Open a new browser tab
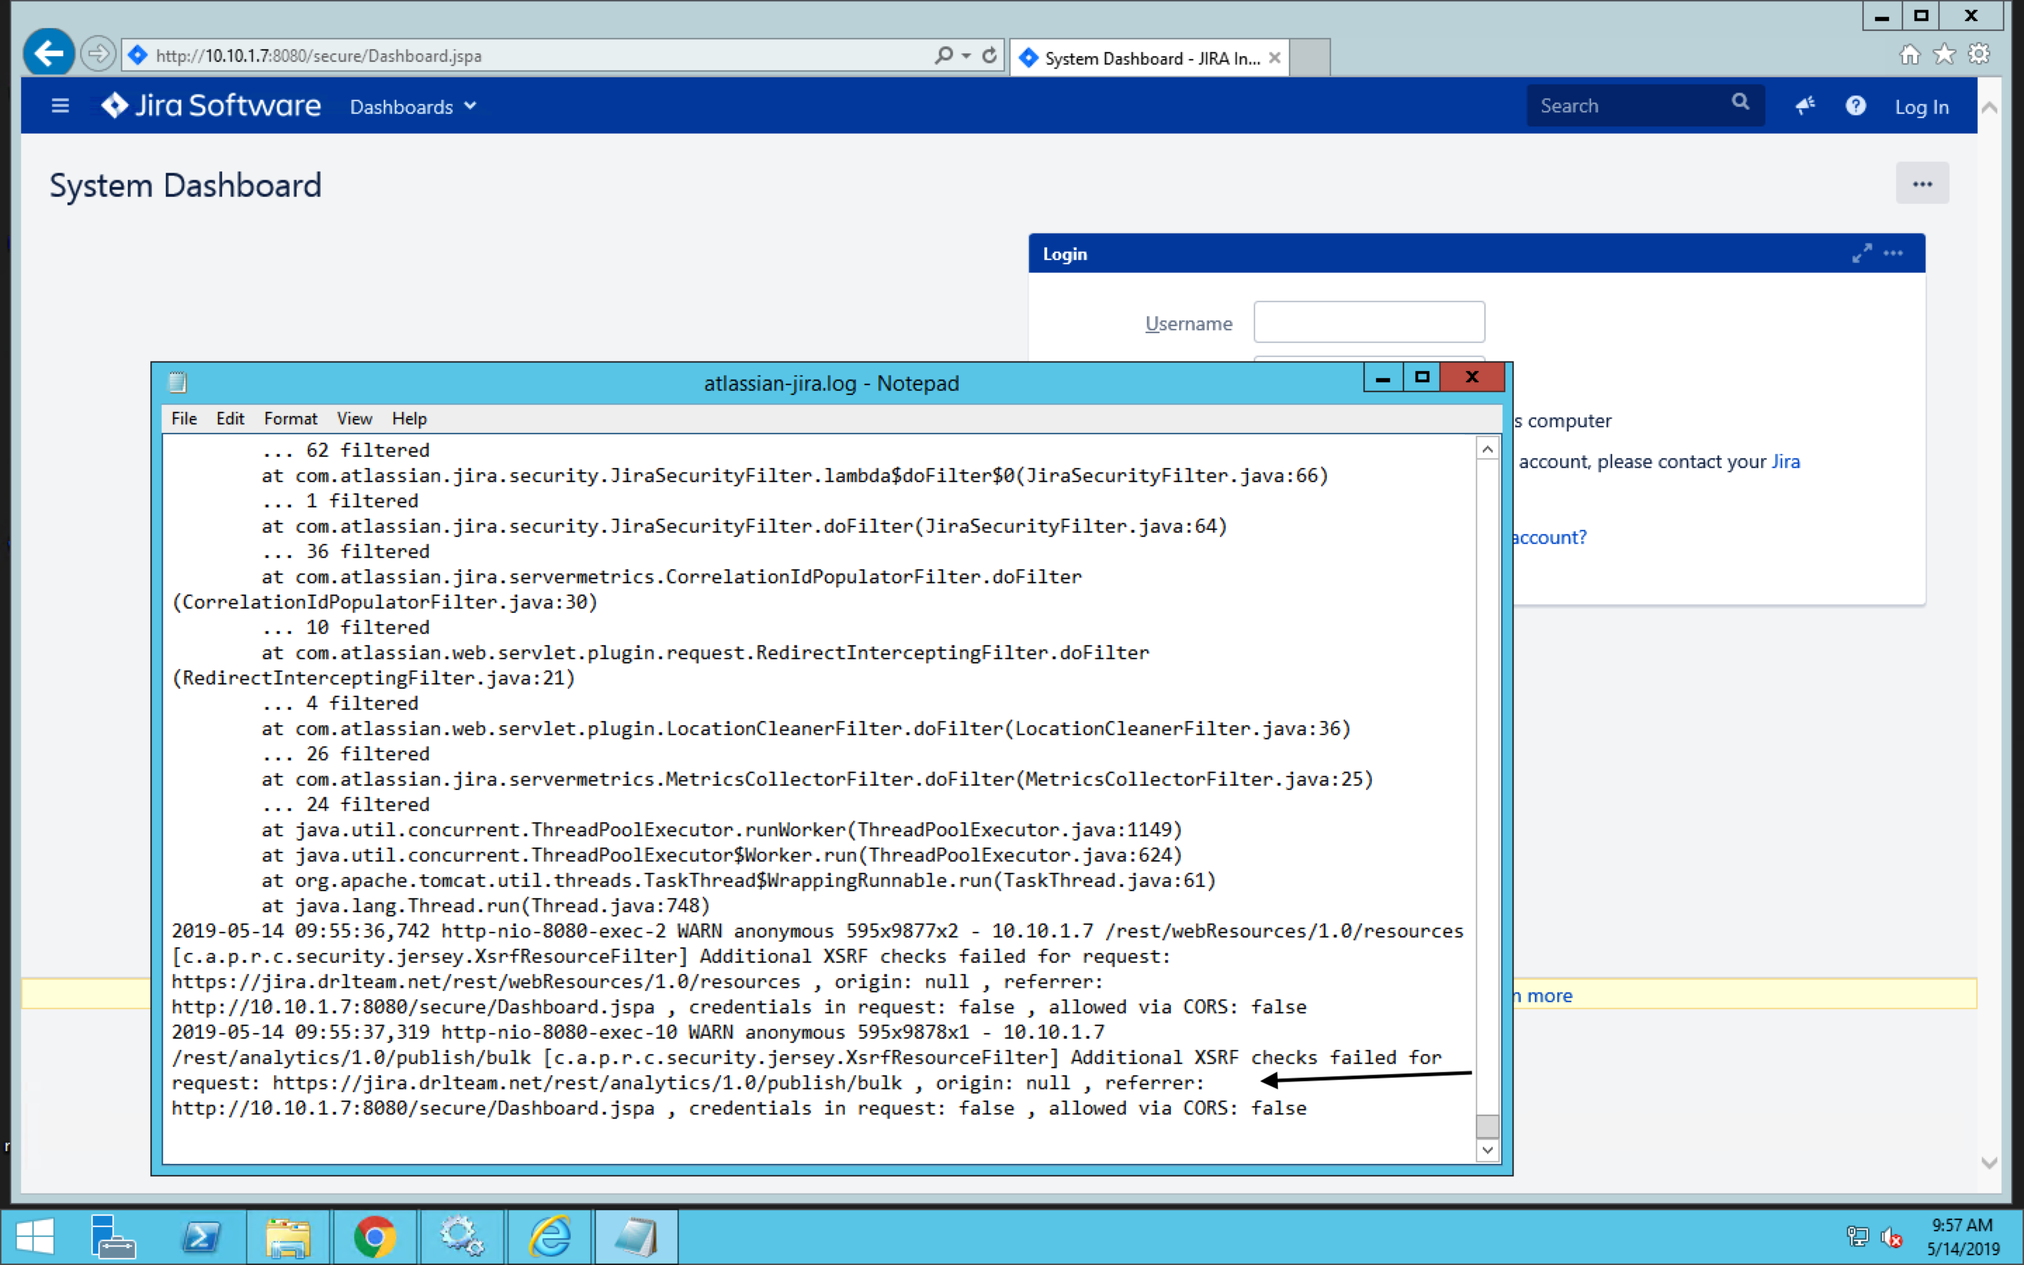Viewport: 2024px width, 1265px height. (1310, 58)
